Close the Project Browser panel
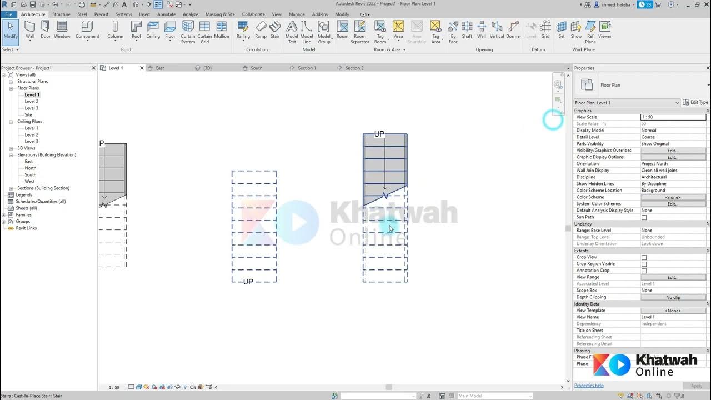The height and width of the screenshot is (400, 711). point(93,68)
